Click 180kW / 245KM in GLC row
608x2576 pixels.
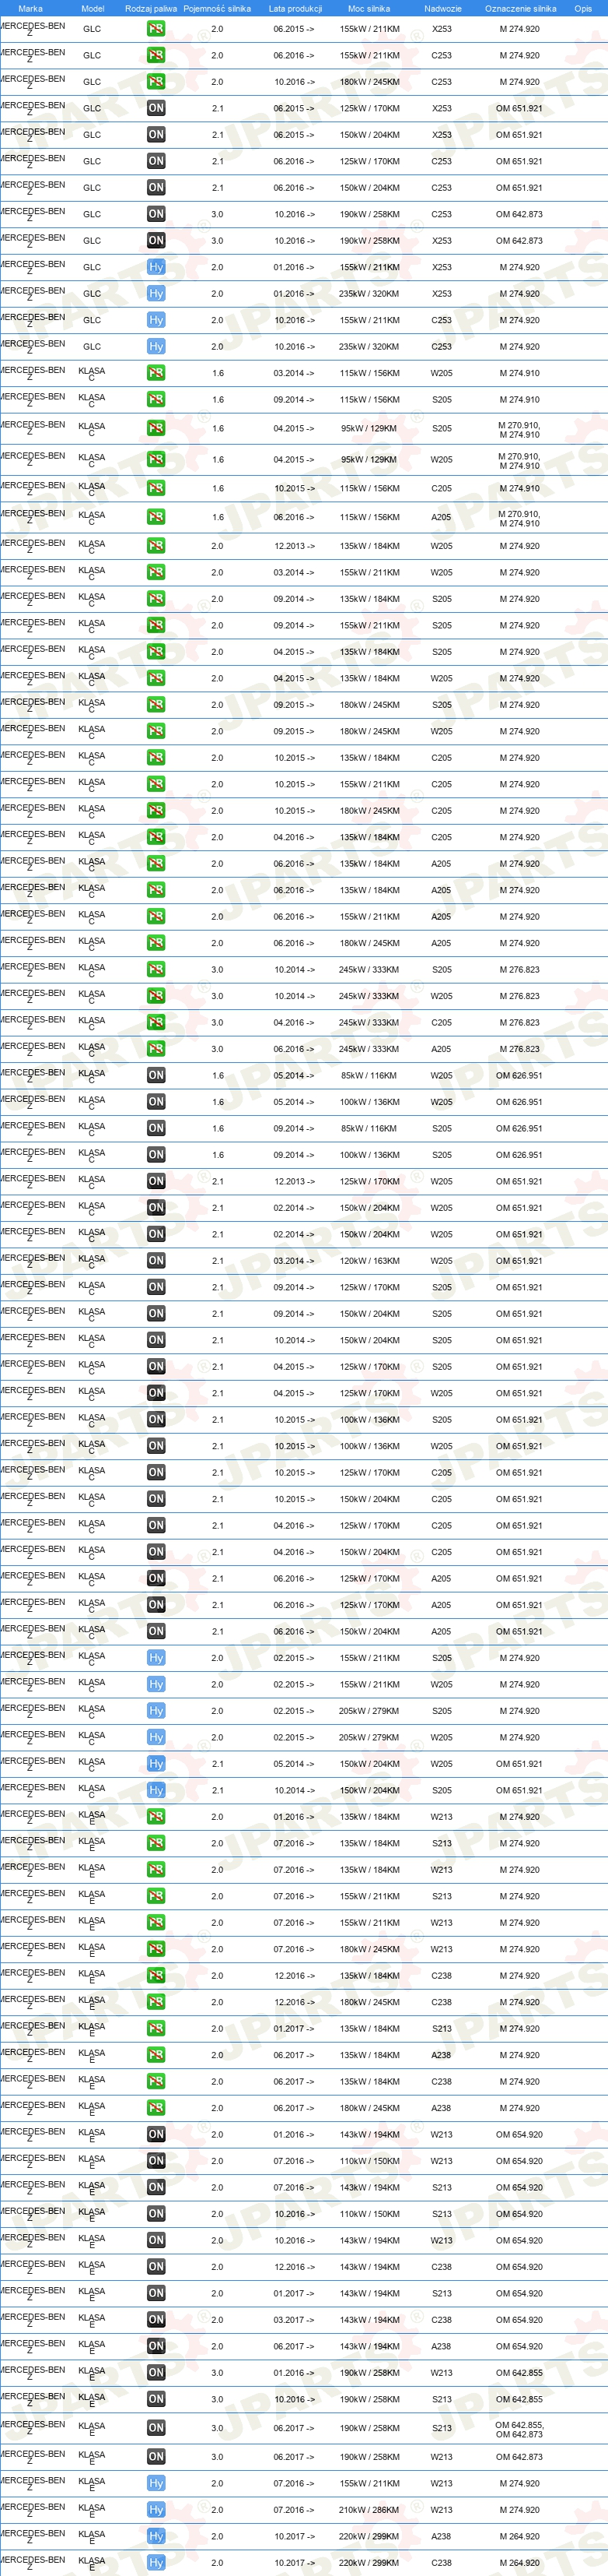click(x=369, y=82)
